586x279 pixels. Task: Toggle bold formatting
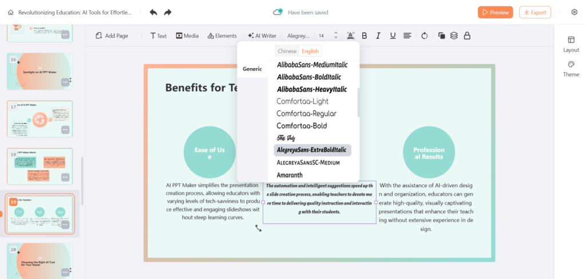(364, 36)
